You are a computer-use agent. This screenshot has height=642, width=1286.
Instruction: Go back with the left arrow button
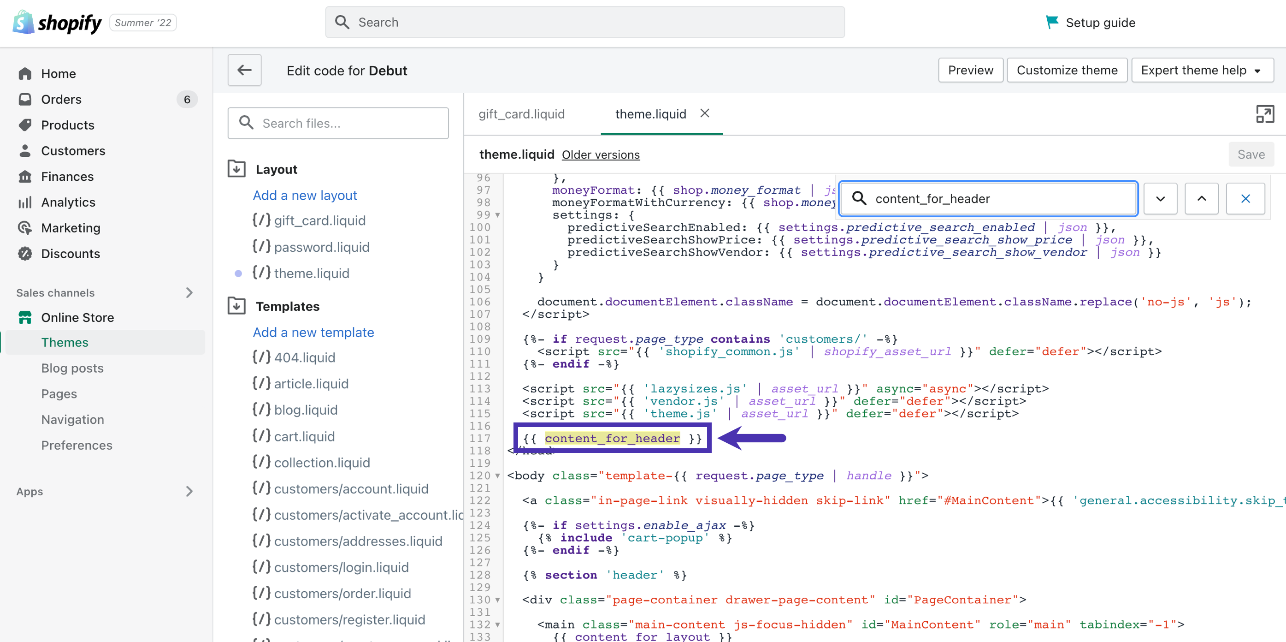coord(245,70)
